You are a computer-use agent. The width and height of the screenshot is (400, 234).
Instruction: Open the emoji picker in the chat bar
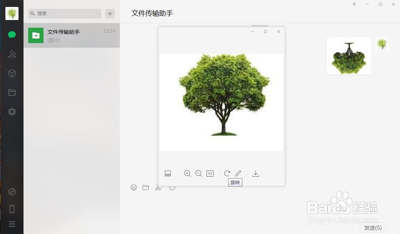(134, 187)
